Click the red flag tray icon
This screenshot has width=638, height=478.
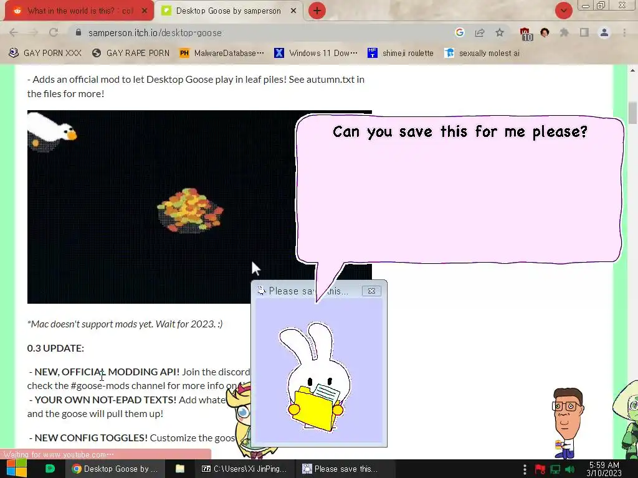[x=540, y=469]
